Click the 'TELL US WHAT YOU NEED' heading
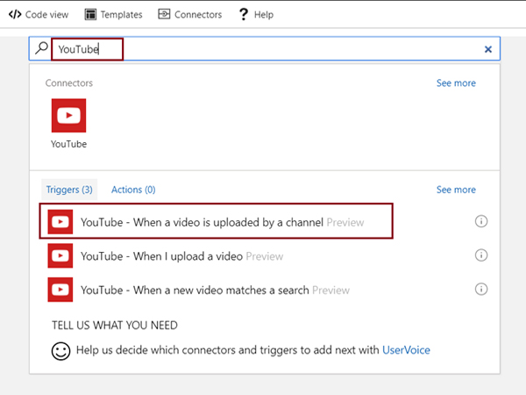 (114, 325)
